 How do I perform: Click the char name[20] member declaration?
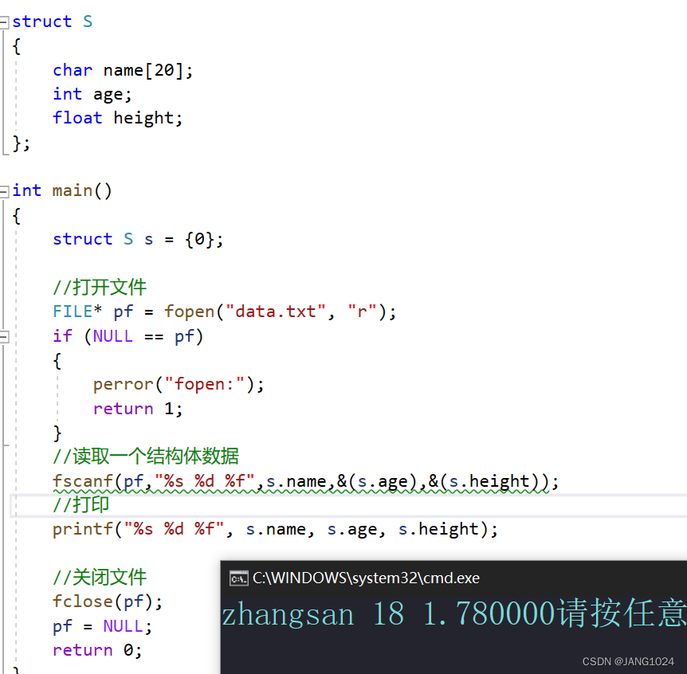120,69
